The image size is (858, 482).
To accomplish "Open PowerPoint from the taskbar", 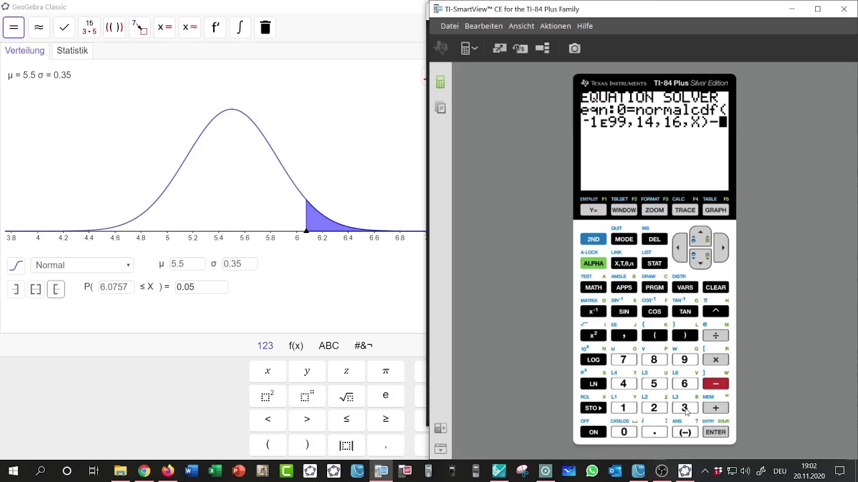I will [x=239, y=471].
